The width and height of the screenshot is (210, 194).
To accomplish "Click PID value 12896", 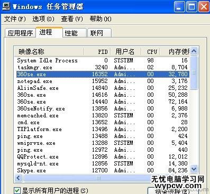I will click(x=100, y=156).
